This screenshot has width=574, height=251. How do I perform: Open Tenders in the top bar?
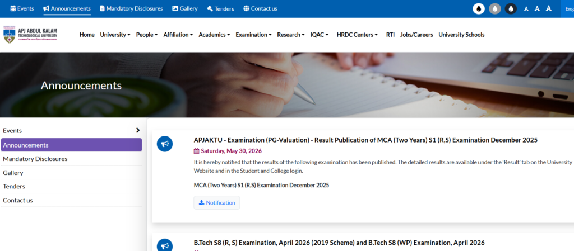[x=220, y=8]
